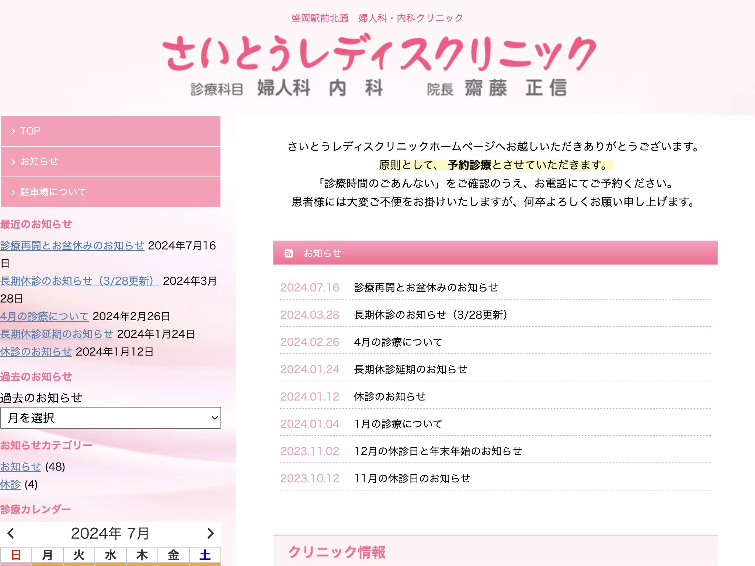
Task: Open 休診 category link (4)
Action: (10, 484)
